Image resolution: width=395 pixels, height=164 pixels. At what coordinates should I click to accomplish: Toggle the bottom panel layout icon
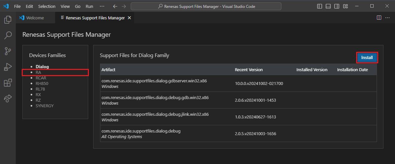click(x=328, y=6)
